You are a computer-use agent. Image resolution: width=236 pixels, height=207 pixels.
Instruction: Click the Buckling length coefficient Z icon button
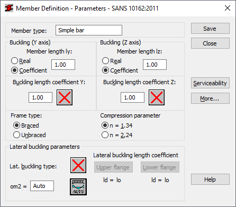[157, 97]
